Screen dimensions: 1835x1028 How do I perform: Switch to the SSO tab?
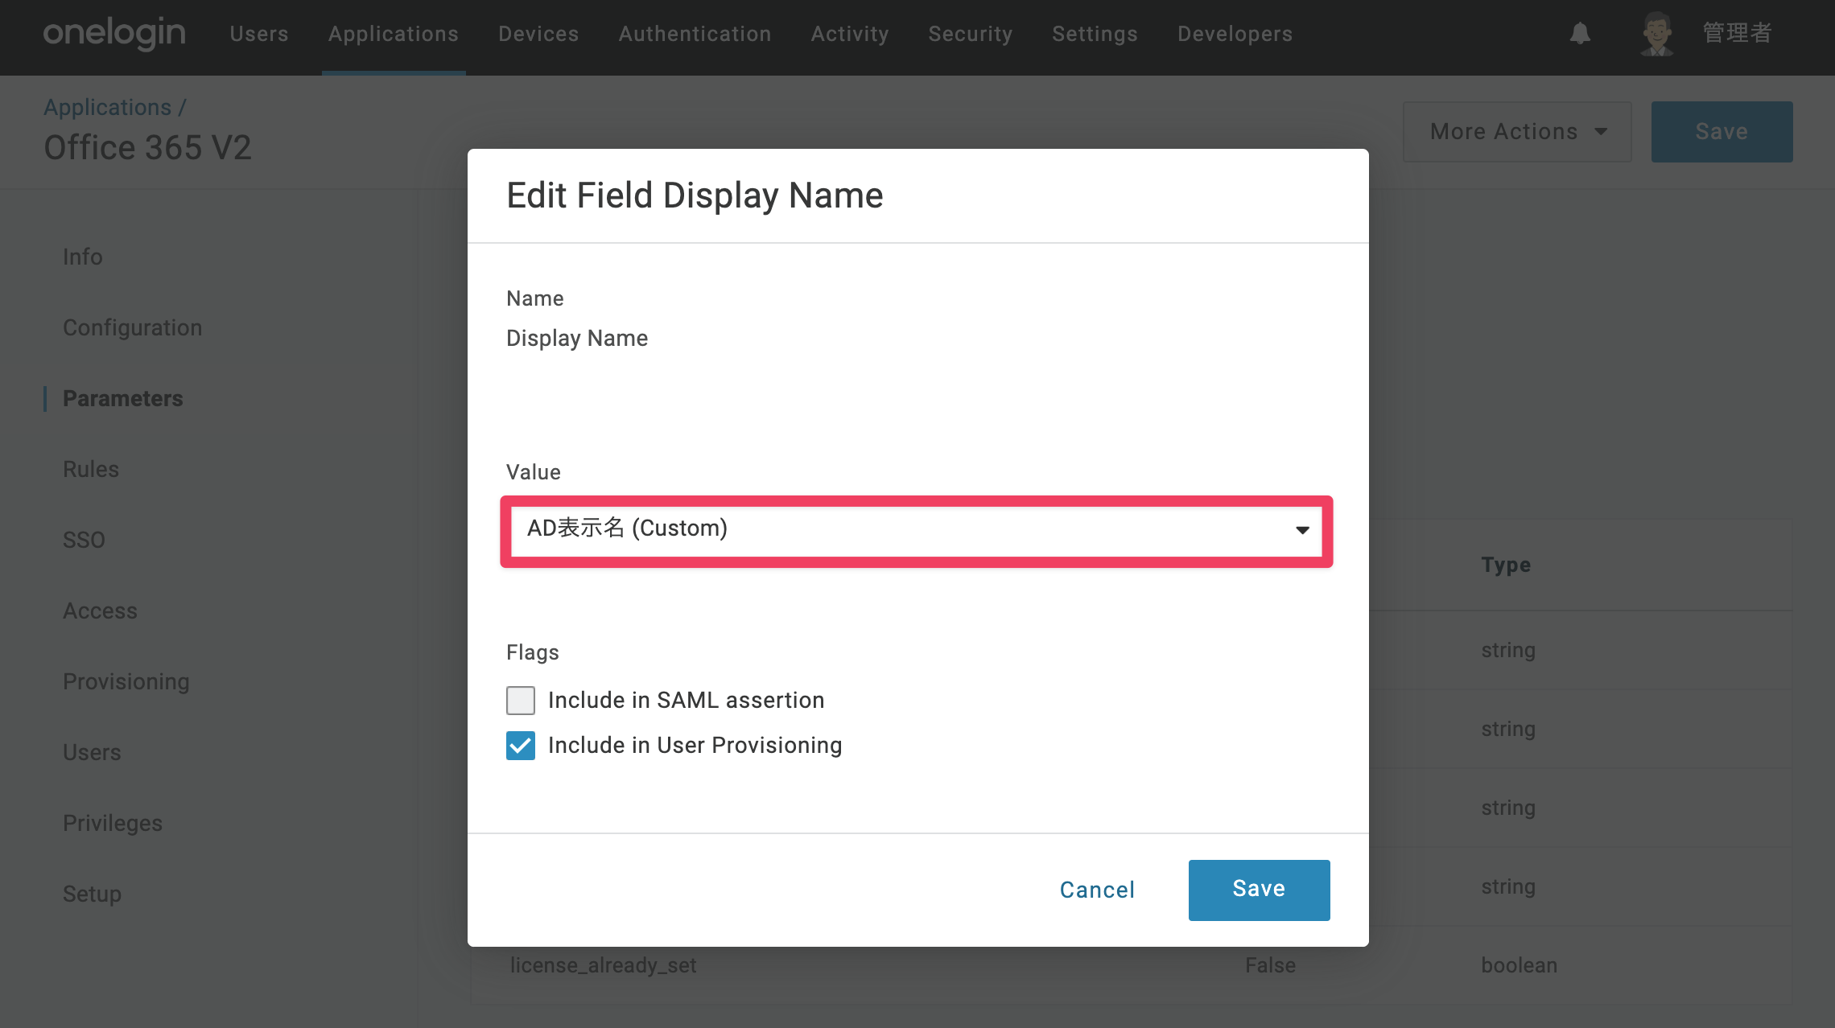point(85,541)
